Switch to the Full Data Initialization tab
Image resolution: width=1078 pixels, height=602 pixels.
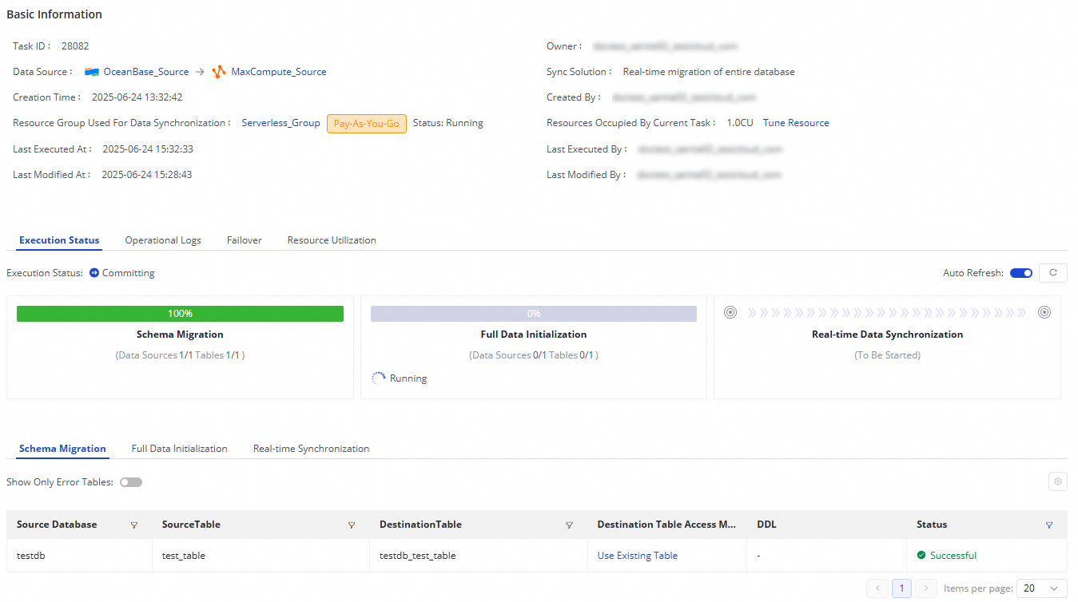pyautogui.click(x=180, y=449)
